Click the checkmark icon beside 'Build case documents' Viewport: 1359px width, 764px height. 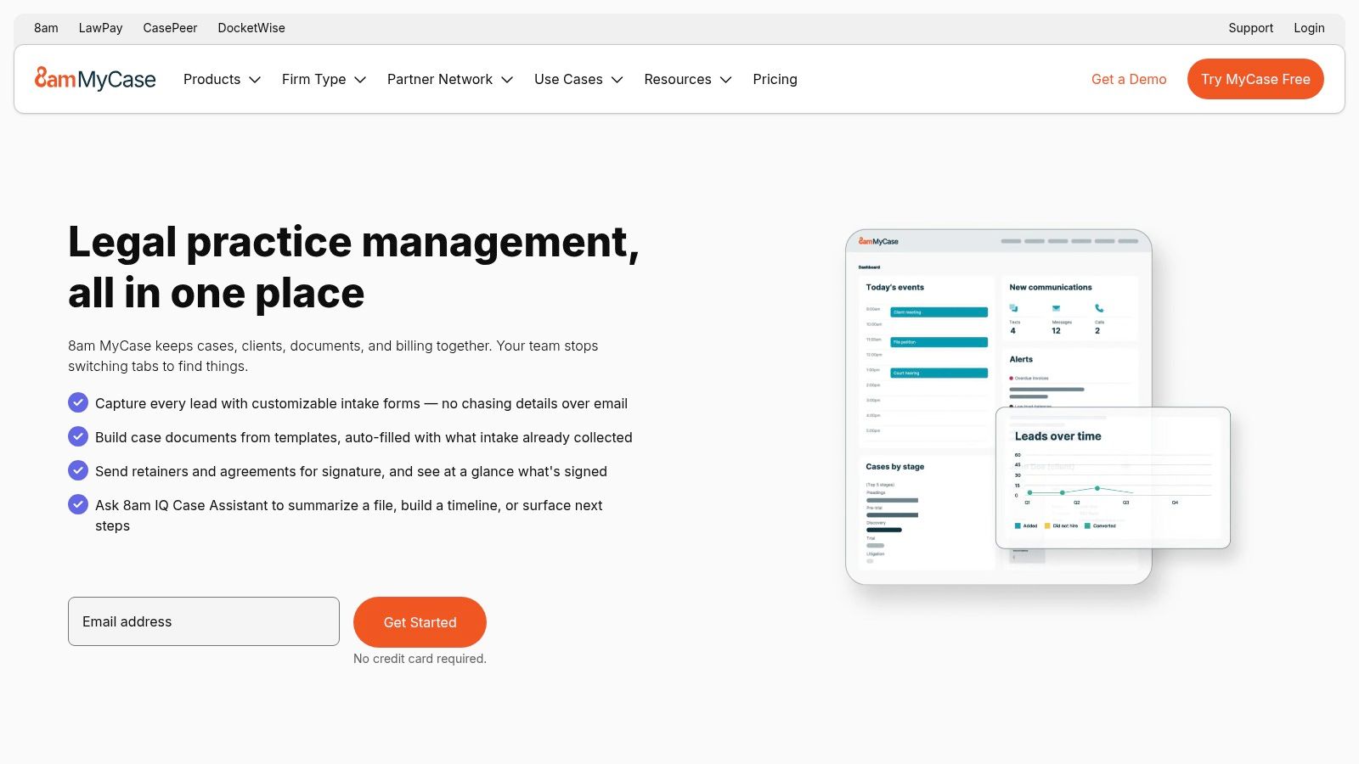pos(78,436)
